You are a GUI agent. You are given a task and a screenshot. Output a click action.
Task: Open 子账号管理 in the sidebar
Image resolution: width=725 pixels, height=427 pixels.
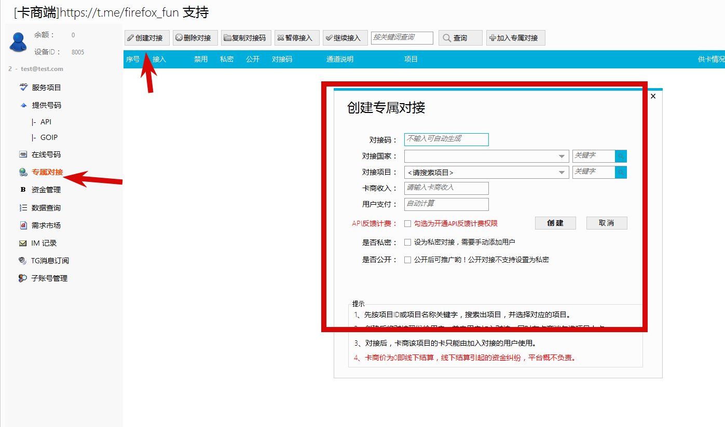[49, 278]
